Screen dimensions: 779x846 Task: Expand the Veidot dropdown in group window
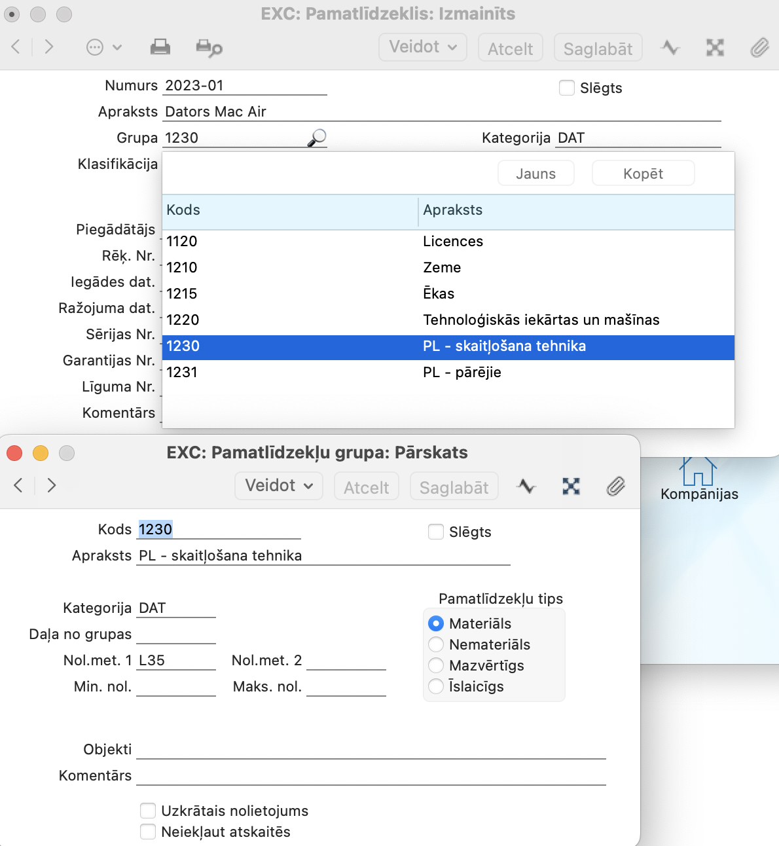(x=279, y=486)
